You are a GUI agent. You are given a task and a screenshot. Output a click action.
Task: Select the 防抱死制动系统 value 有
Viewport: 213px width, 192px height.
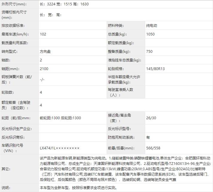pyautogui.click(x=148, y=137)
